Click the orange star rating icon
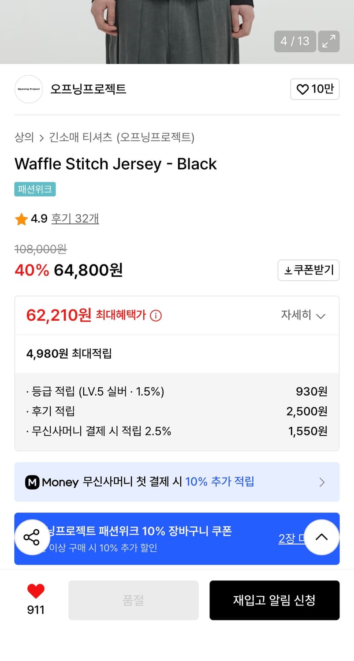 pyautogui.click(x=21, y=219)
